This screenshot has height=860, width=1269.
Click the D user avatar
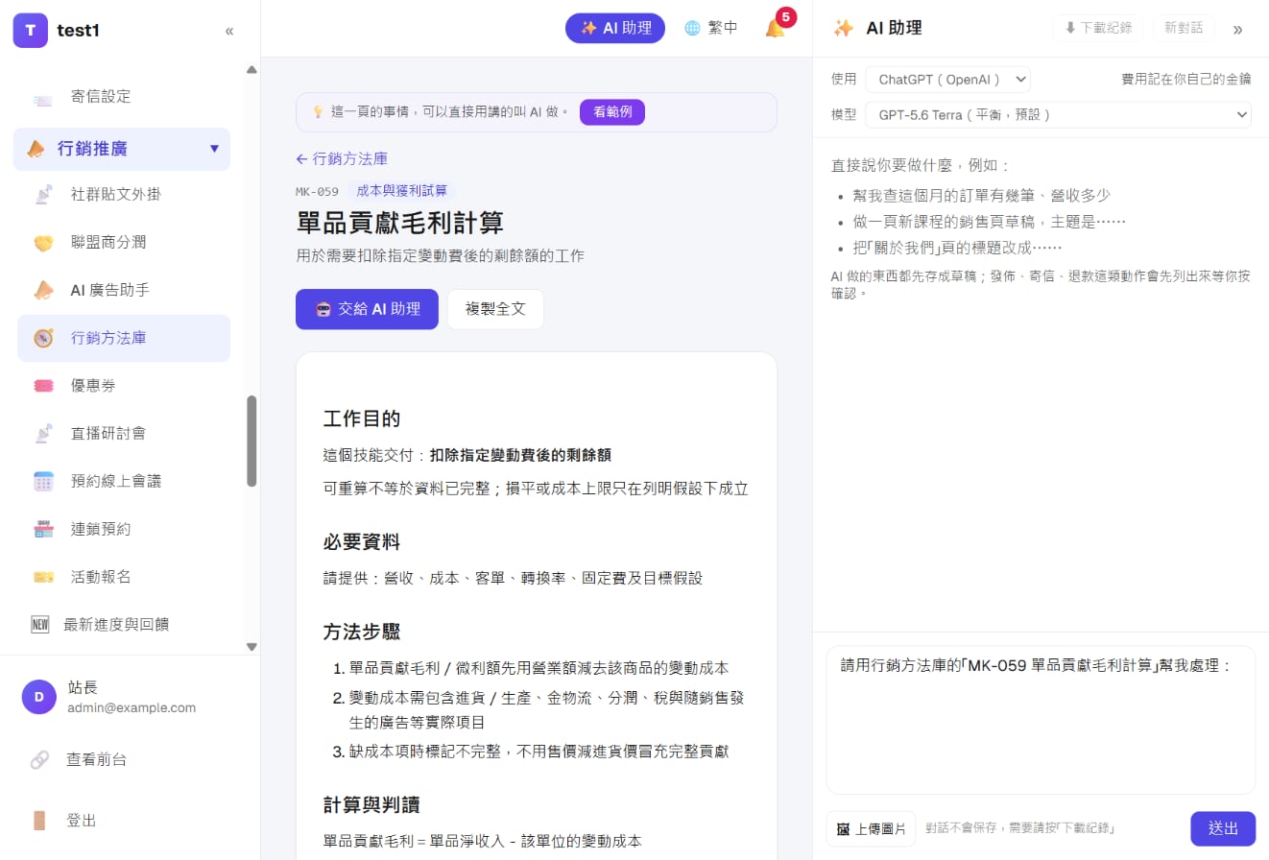pyautogui.click(x=38, y=698)
